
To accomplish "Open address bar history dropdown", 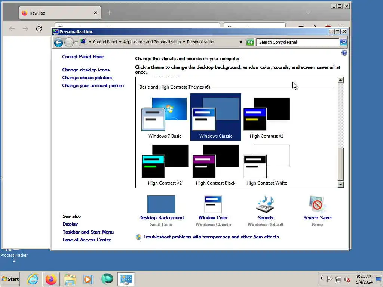I will point(241,42).
